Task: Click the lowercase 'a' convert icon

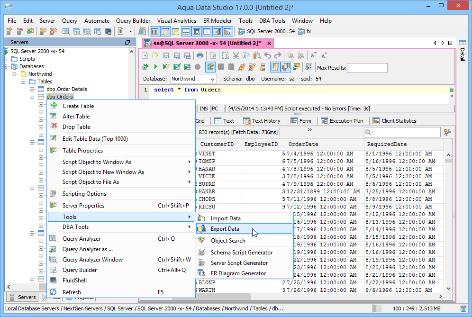Action: (313, 55)
